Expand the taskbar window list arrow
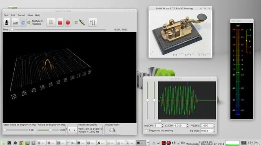Screen dimensions: 261x146 click(x=148, y=143)
